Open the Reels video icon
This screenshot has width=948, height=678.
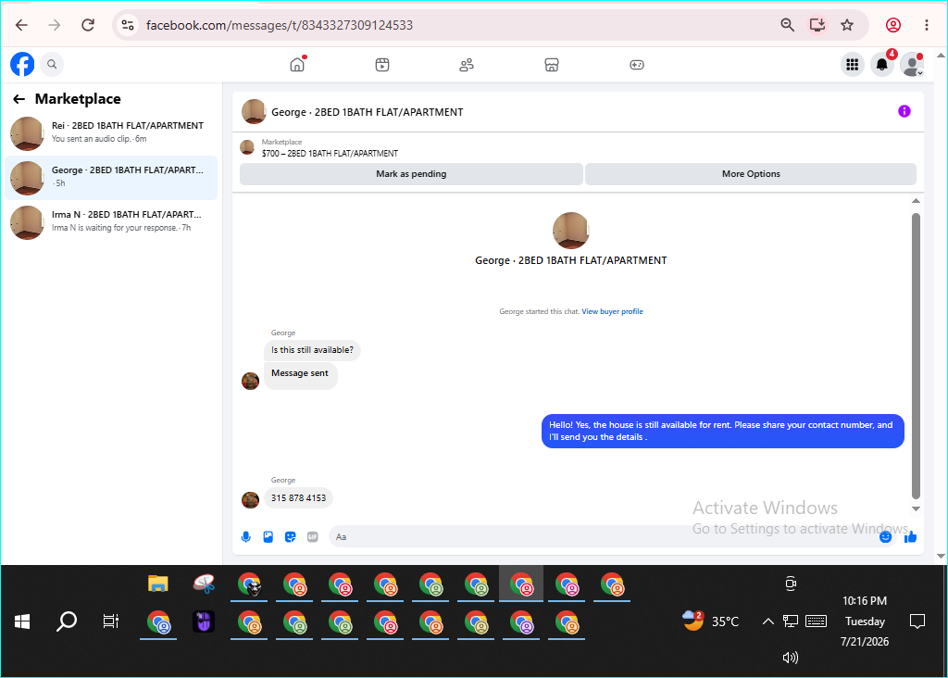(382, 65)
